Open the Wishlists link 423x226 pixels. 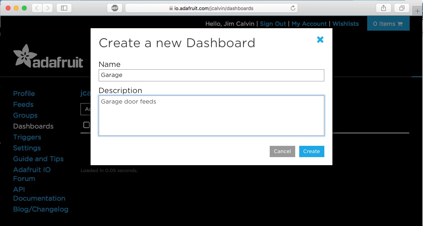(x=346, y=24)
